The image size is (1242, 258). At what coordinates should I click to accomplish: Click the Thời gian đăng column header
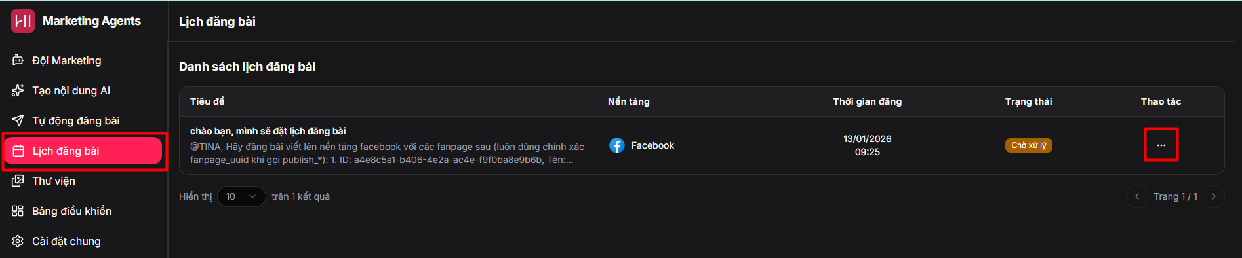867,101
